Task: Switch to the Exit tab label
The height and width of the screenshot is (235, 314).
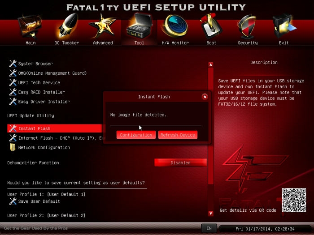Action: pos(284,43)
